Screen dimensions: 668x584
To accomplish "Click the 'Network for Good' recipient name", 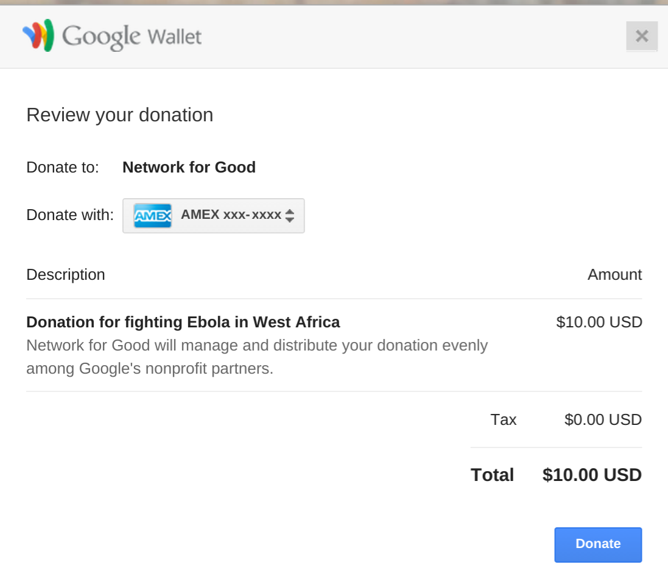I will click(189, 167).
